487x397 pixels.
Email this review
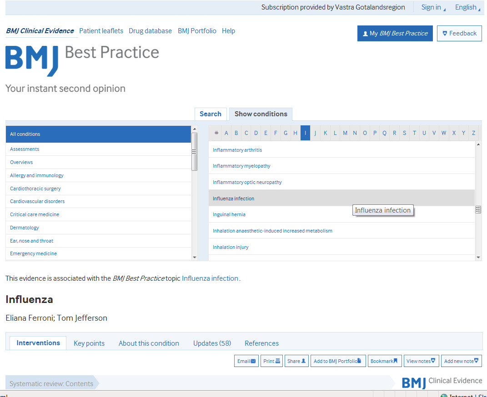click(x=246, y=361)
